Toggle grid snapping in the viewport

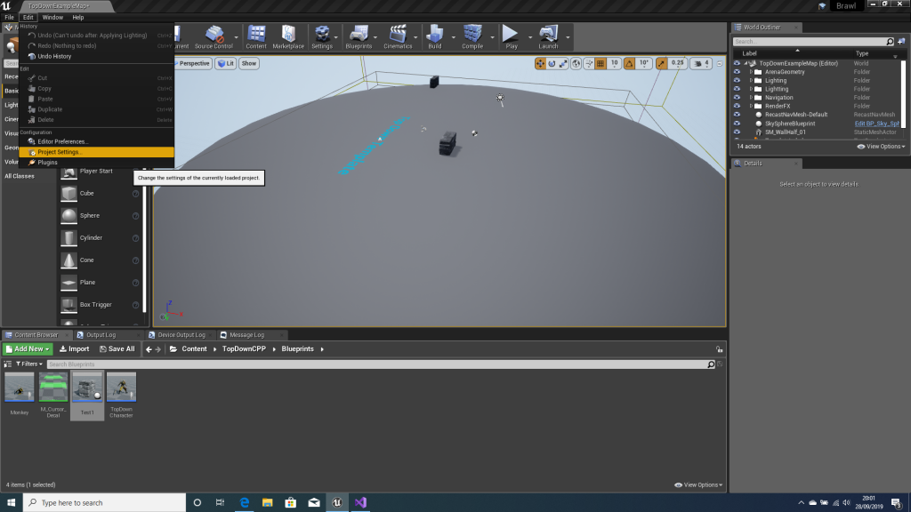coord(601,63)
